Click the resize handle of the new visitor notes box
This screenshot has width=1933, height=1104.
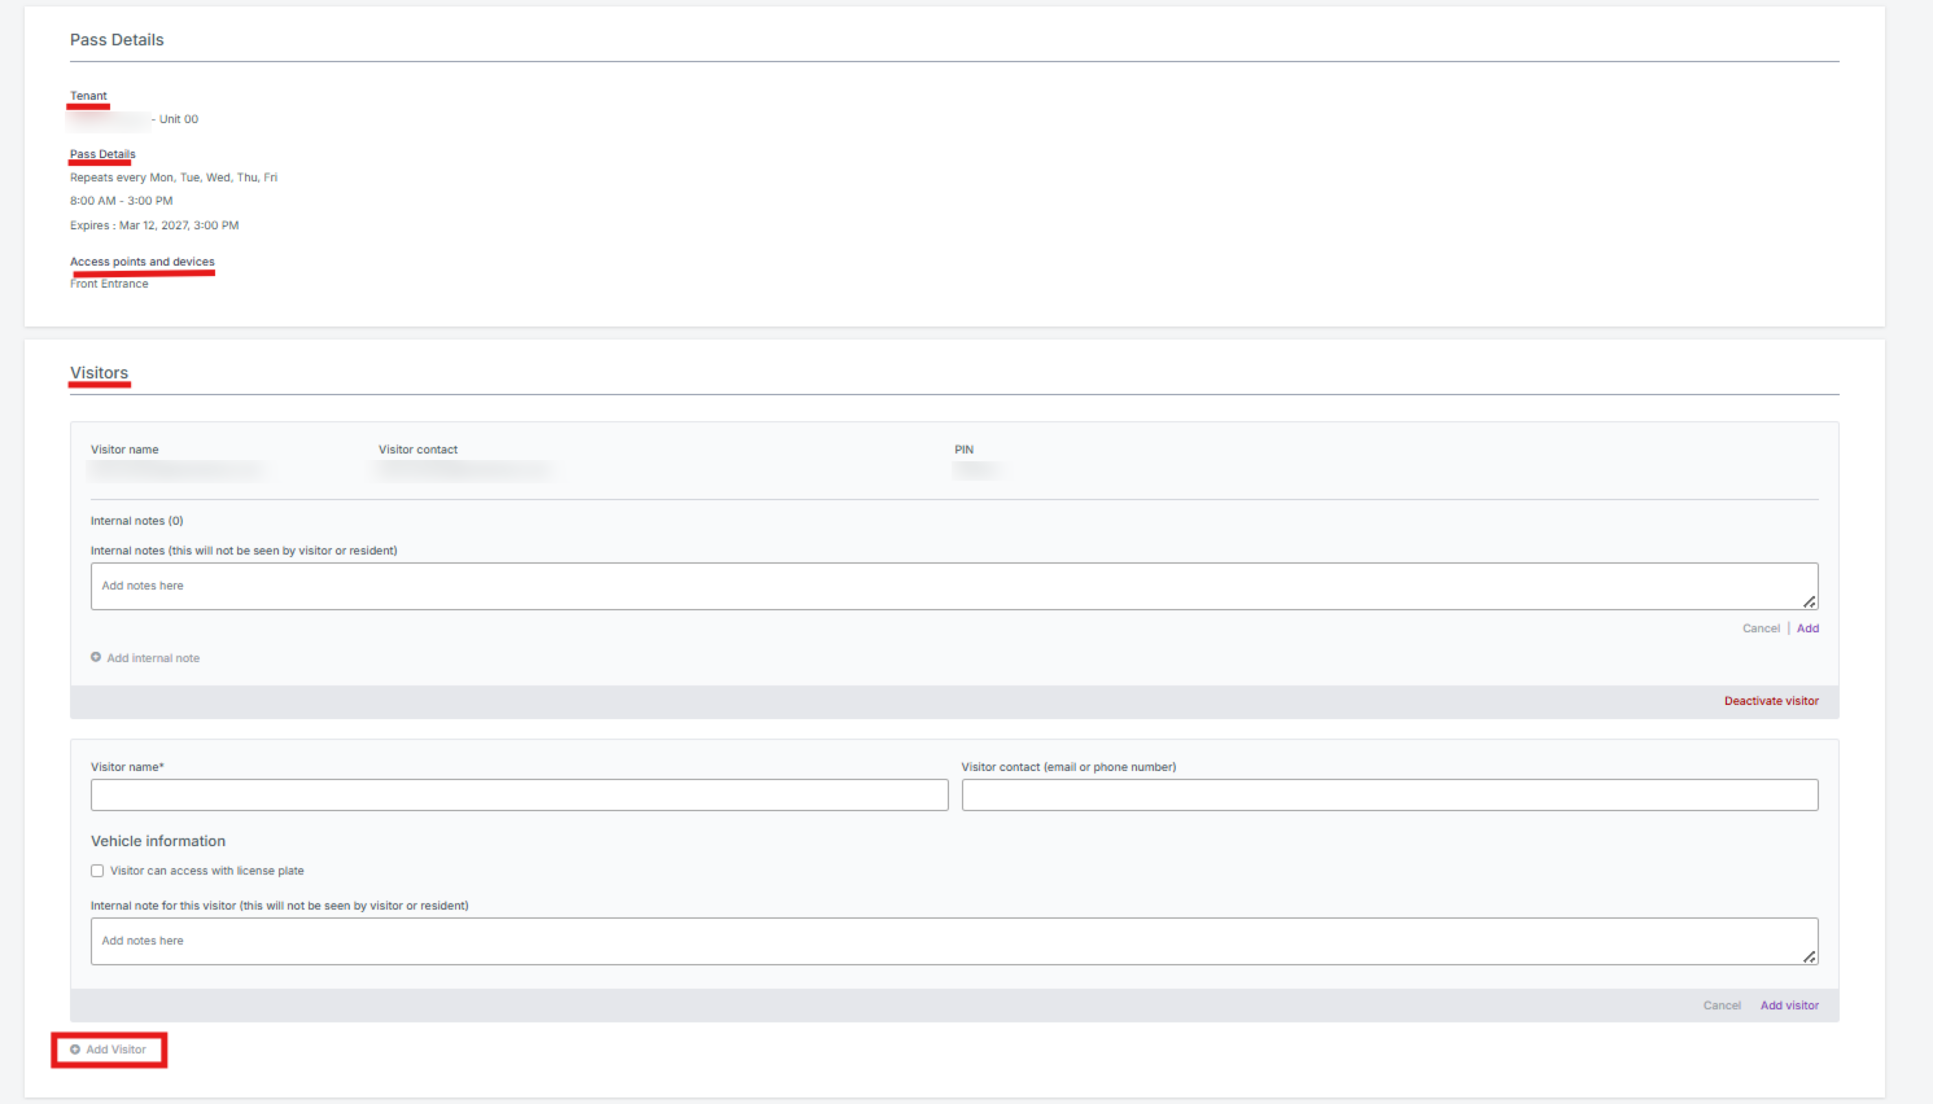(x=1809, y=957)
